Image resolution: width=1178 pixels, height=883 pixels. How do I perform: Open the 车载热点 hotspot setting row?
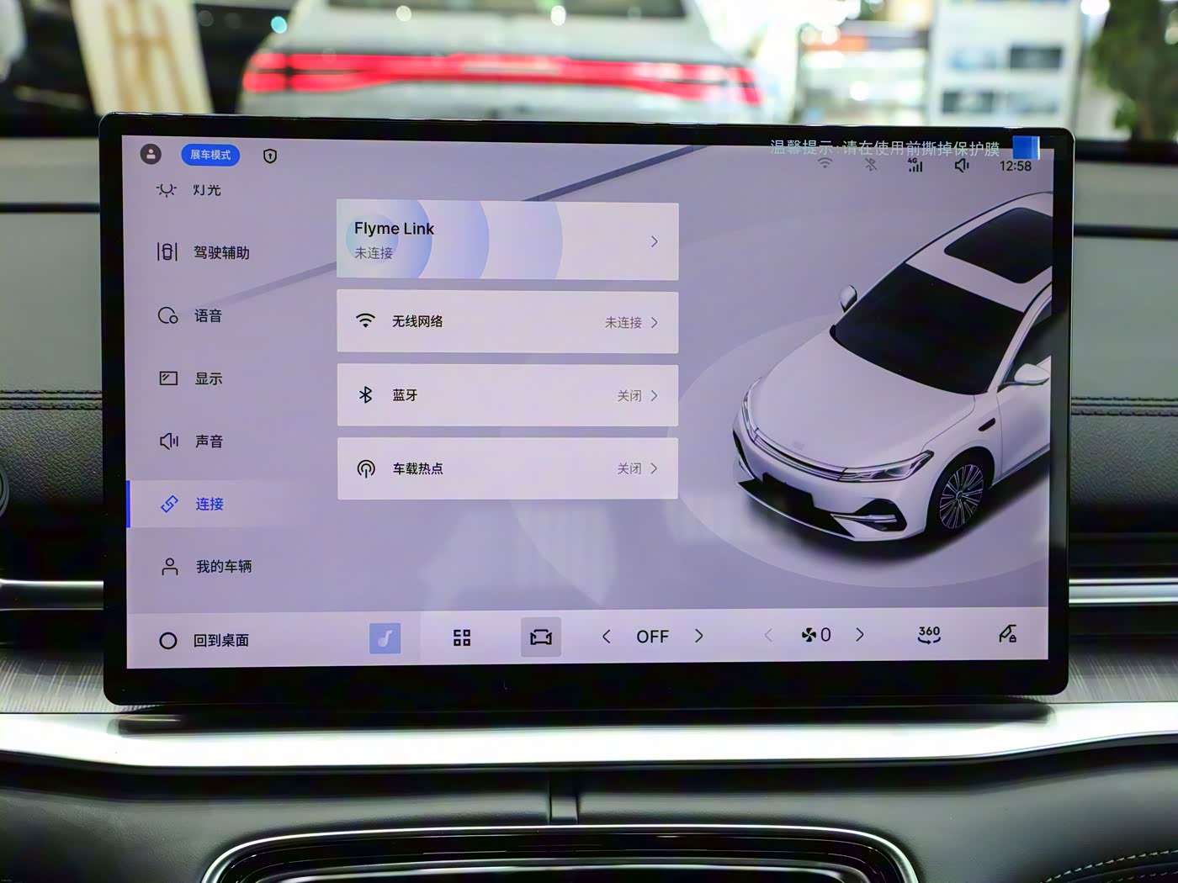click(507, 468)
